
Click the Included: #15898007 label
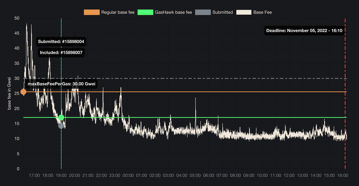click(x=61, y=53)
